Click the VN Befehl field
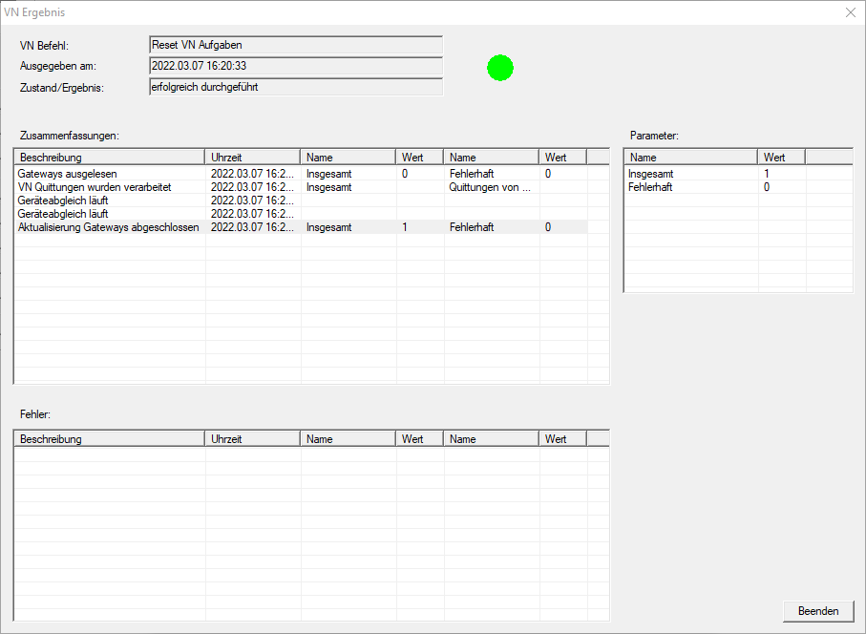 (296, 44)
